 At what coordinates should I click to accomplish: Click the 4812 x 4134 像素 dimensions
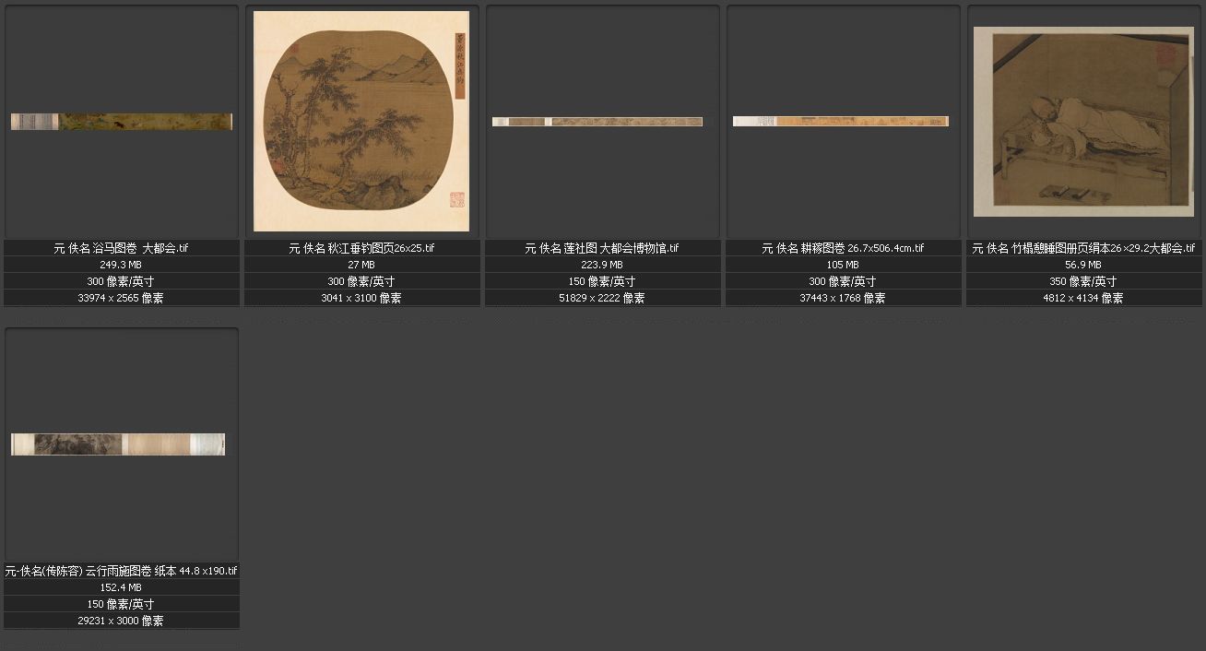tap(1083, 298)
